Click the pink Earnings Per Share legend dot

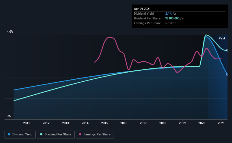pos(80,134)
